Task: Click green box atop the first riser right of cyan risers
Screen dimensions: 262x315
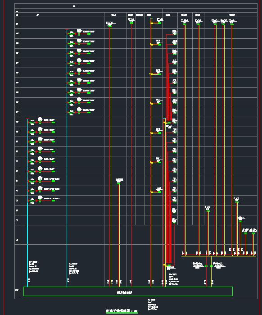Action: (110, 26)
